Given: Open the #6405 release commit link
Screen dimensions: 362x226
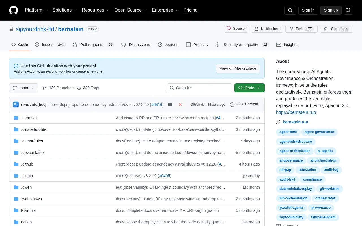Looking at the screenshot, I should [x=164, y=176].
